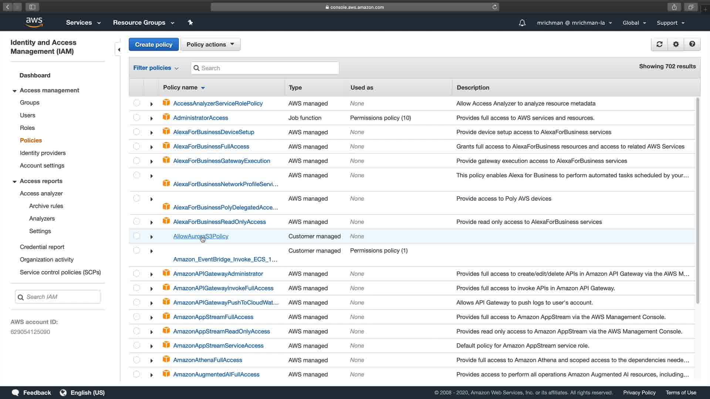710x399 pixels.
Task: Click the policy list vertical scrollbar
Action: click(698, 199)
